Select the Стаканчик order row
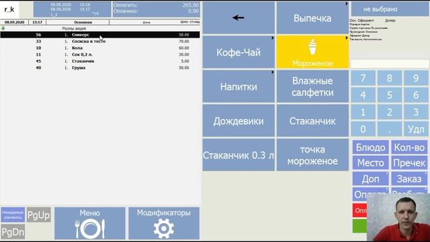Image resolution: width=430 pixels, height=242 pixels. [100, 61]
